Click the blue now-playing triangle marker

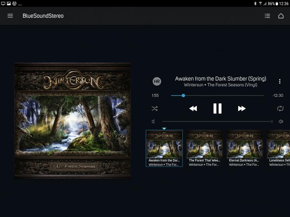point(164,128)
